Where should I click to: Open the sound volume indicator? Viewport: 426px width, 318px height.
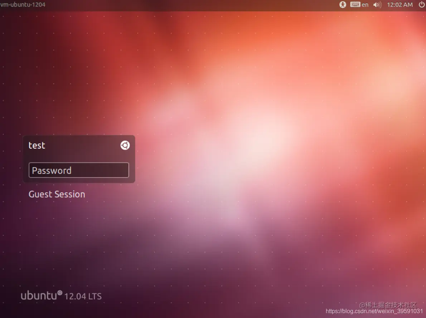click(377, 5)
